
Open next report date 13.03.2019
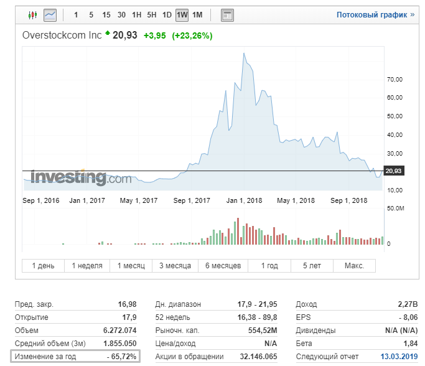point(399,356)
